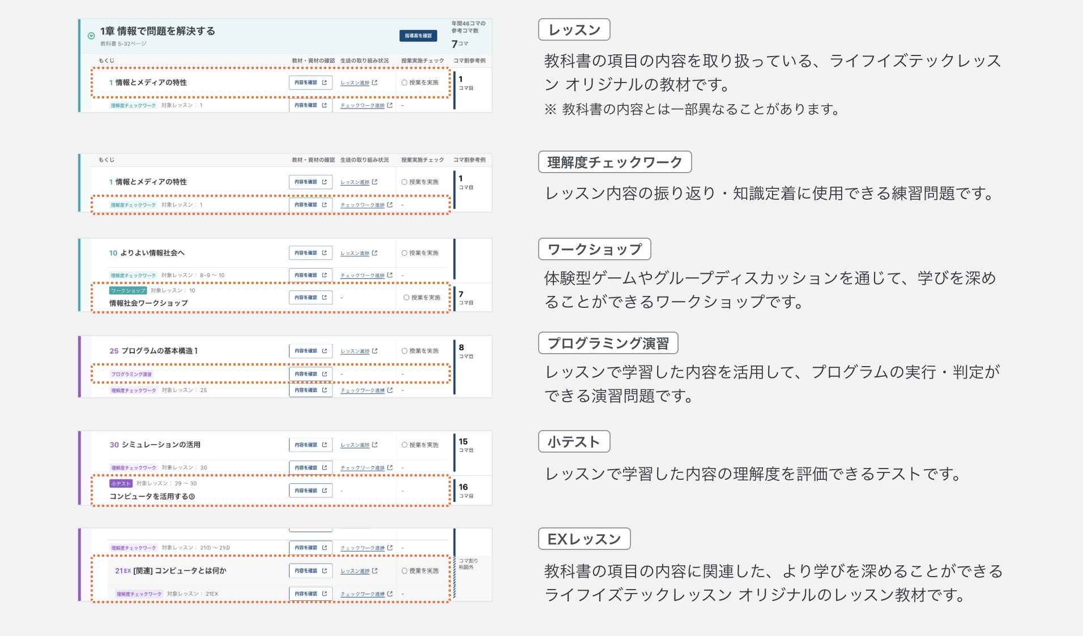Open 内容を確認 for check work 対象レッスン 25

click(x=310, y=390)
